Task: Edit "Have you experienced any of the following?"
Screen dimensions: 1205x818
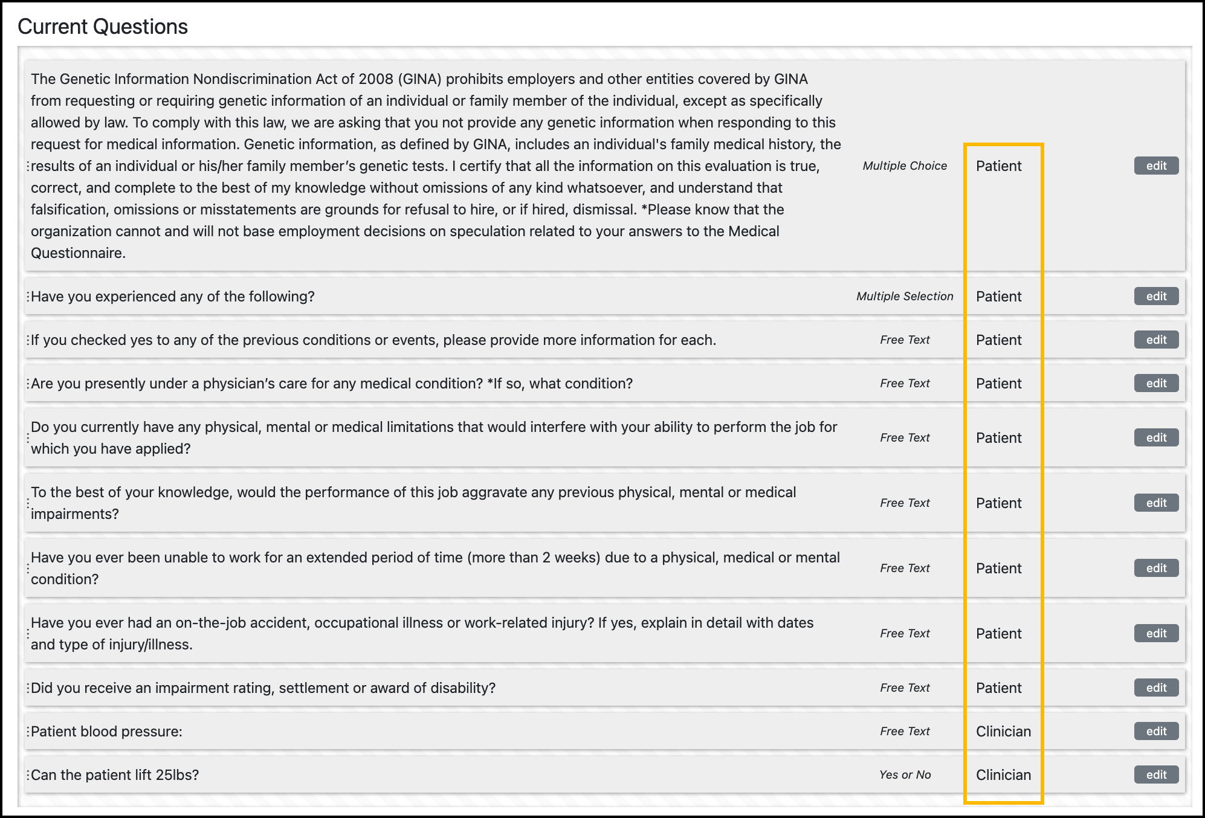Action: tap(1156, 296)
